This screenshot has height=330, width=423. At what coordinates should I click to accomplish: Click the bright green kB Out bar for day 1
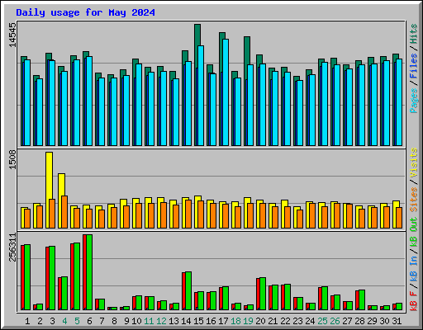pos(27,277)
